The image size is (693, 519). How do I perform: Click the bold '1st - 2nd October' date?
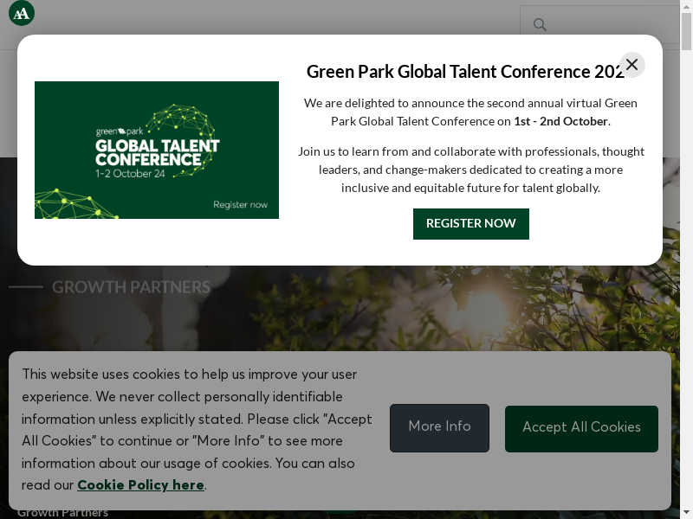tap(560, 121)
